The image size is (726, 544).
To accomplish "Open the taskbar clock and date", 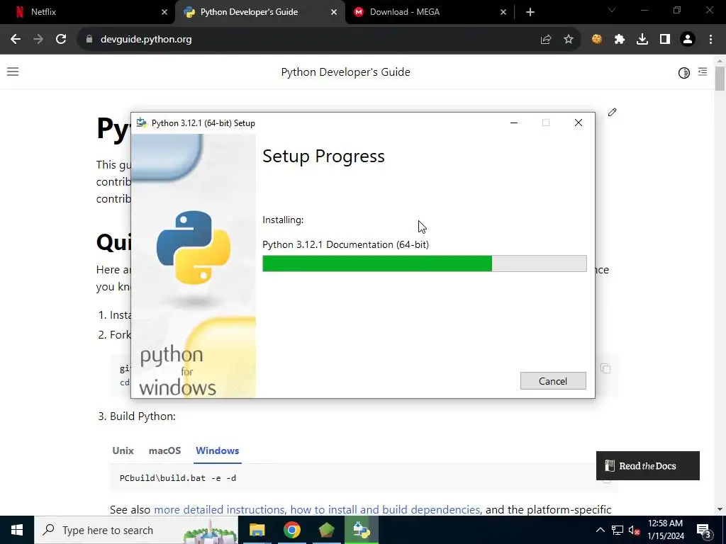I will [665, 530].
